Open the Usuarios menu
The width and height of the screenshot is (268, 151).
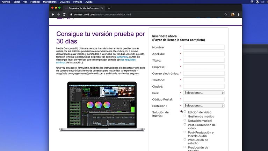[x=65, y=2]
